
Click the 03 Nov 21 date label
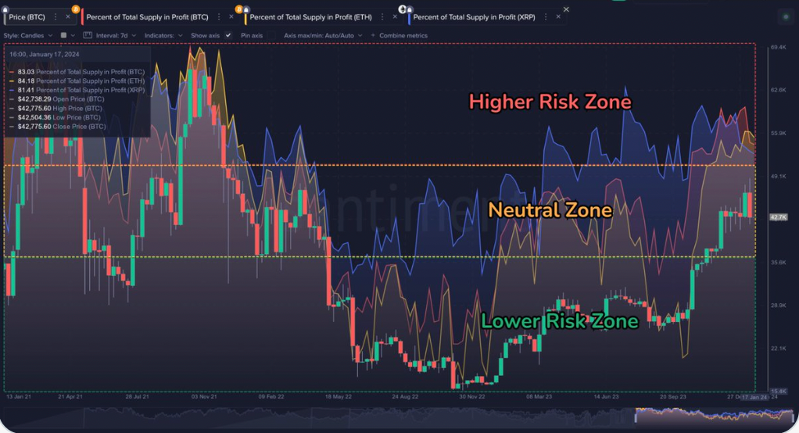pyautogui.click(x=204, y=396)
